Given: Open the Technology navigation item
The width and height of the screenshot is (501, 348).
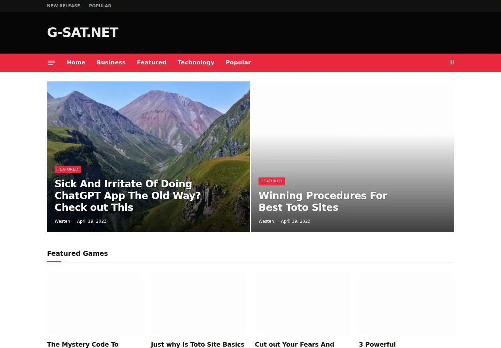Looking at the screenshot, I should (x=196, y=63).
